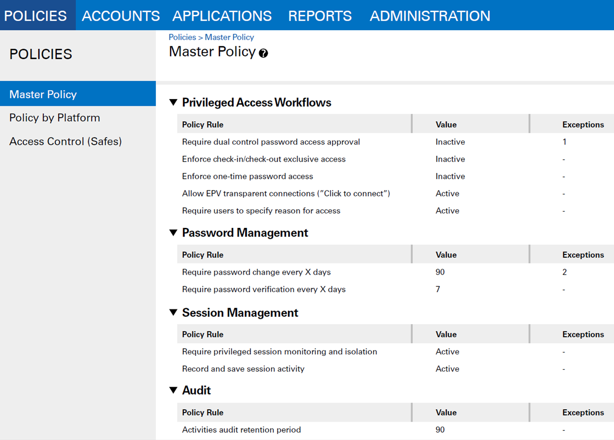Select Master Policy in the sidebar
This screenshot has height=440, width=614.
pyautogui.click(x=43, y=94)
